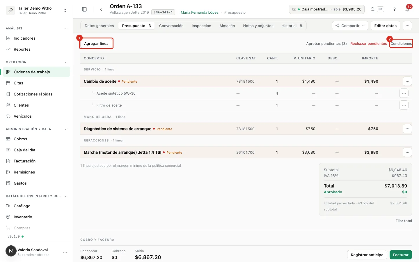Screen dimensions: 419x262
Task: Collapse the Catálogo, Inventario section chevron
Action: 65,196
